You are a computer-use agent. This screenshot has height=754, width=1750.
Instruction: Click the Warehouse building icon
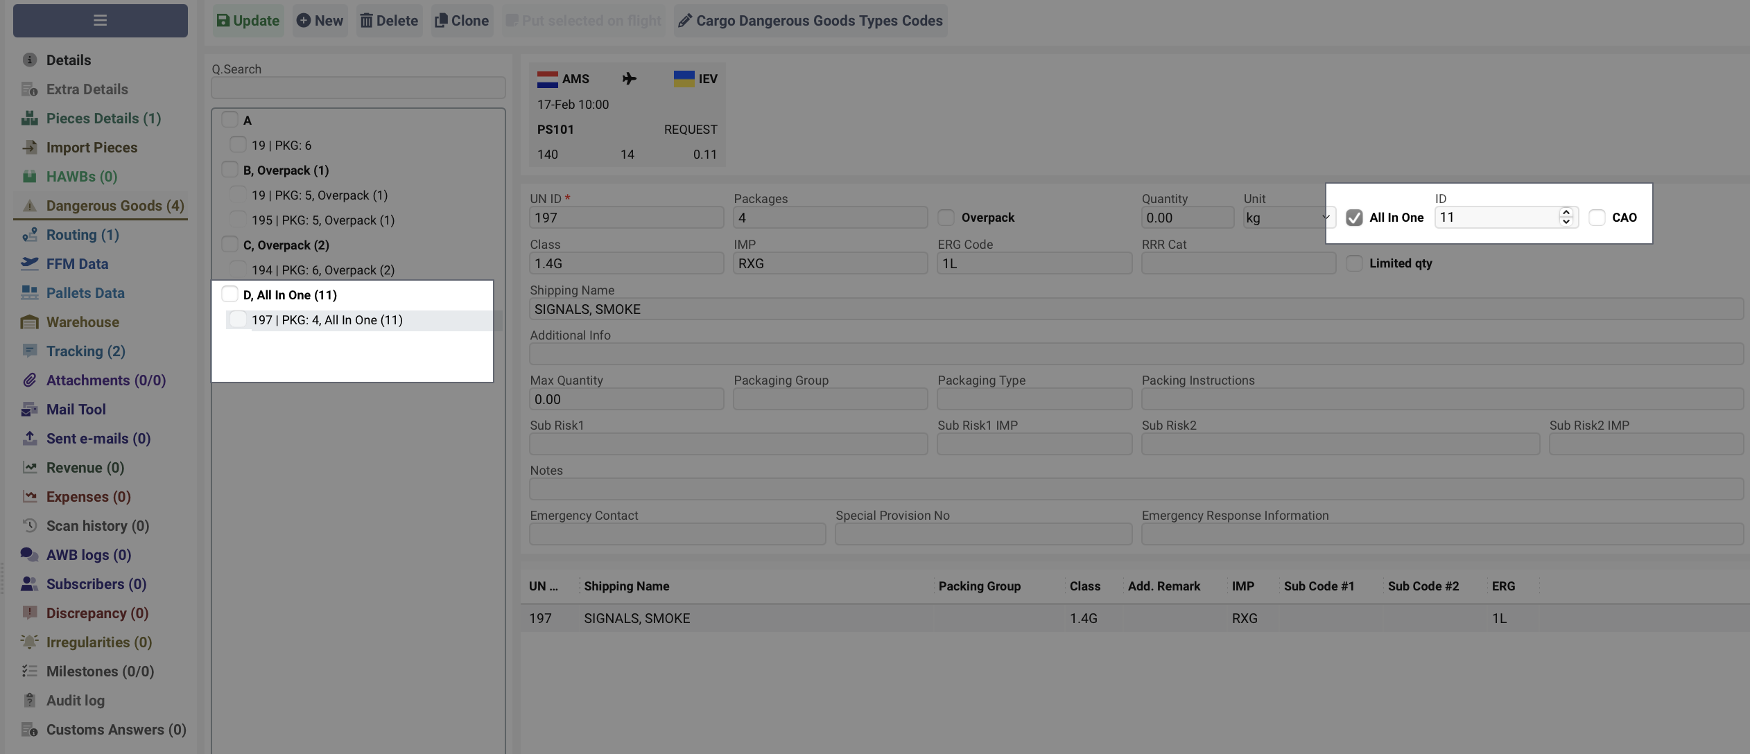29,322
